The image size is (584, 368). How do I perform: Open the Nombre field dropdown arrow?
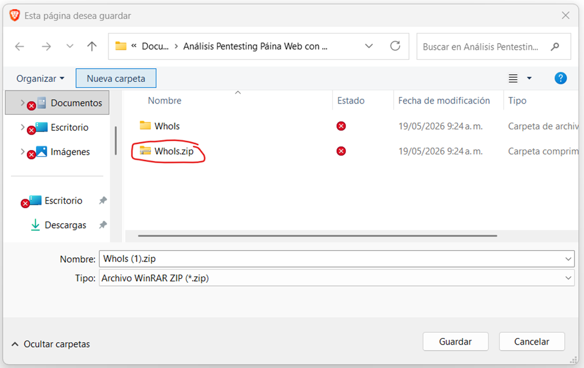tap(568, 258)
